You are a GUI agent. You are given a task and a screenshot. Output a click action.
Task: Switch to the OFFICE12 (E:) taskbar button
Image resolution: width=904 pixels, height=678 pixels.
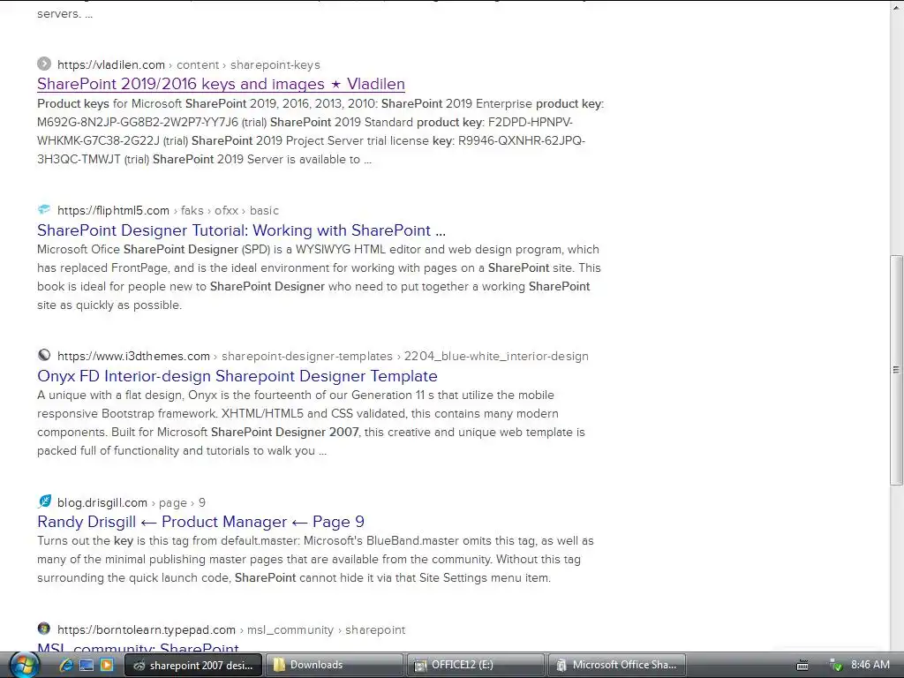click(476, 666)
